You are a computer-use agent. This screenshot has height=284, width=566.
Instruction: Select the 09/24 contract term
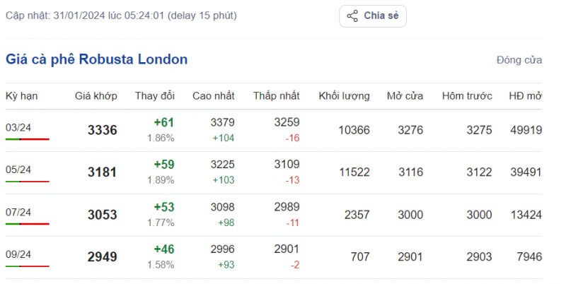click(x=18, y=254)
